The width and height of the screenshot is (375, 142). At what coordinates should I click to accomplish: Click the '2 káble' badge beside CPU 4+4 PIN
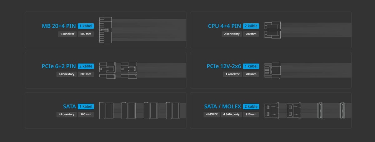tap(251, 26)
